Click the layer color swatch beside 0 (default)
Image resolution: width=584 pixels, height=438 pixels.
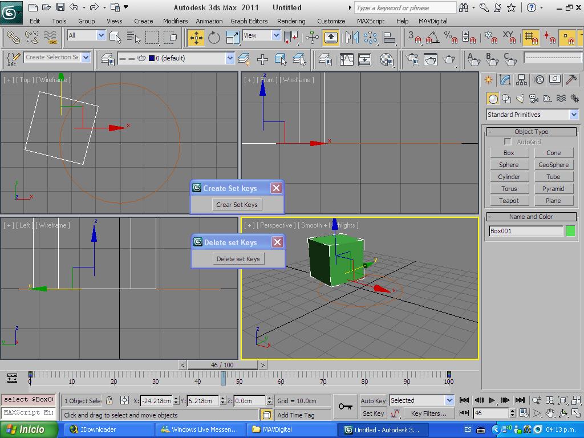click(152, 59)
